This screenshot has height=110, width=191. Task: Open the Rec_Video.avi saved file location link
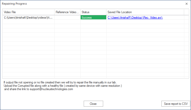pos(135,18)
